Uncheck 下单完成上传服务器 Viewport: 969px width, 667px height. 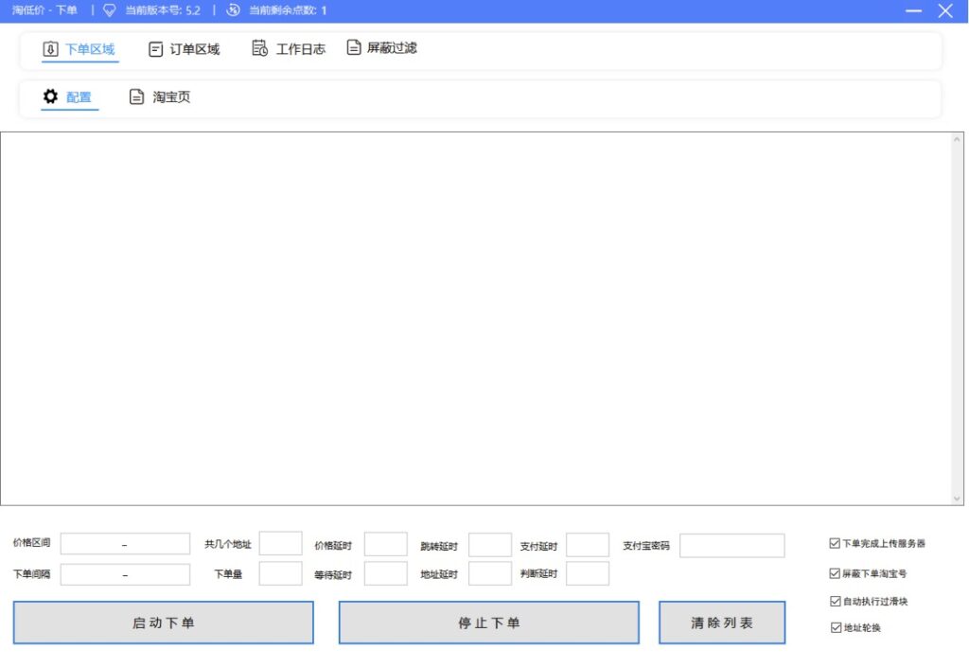(833, 543)
